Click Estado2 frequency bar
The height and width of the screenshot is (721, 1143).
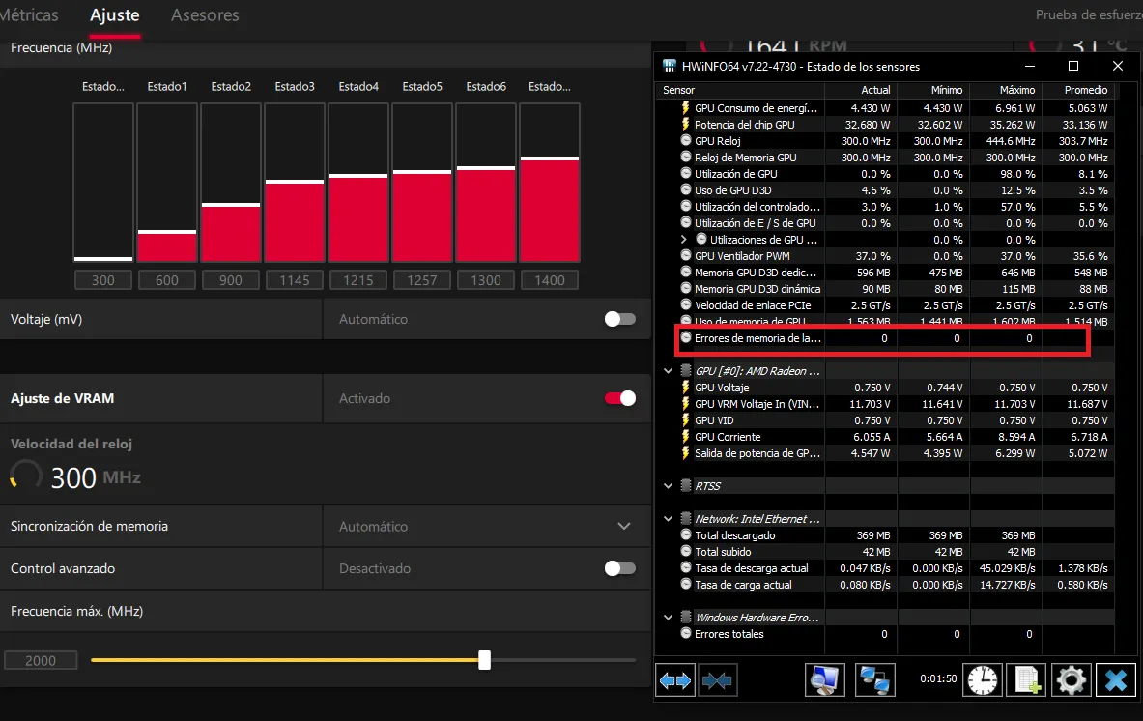click(231, 183)
